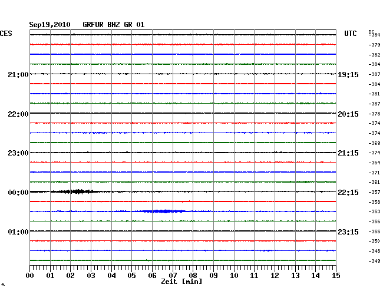Screen dimensions: 383x291
Task: Click the DC offset value -364
Action: tap(374, 163)
